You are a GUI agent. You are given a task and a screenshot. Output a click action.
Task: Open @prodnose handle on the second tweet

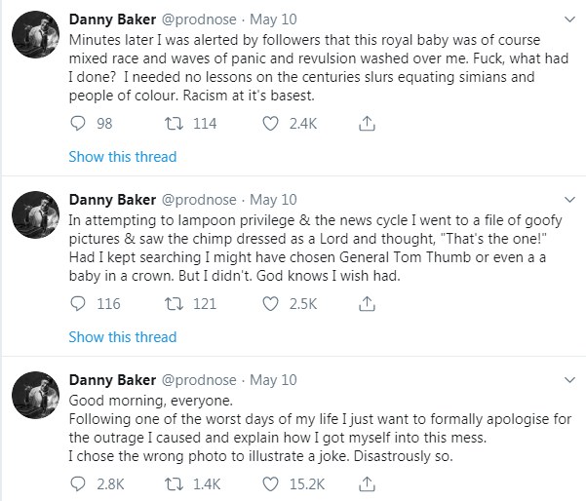[x=199, y=200]
